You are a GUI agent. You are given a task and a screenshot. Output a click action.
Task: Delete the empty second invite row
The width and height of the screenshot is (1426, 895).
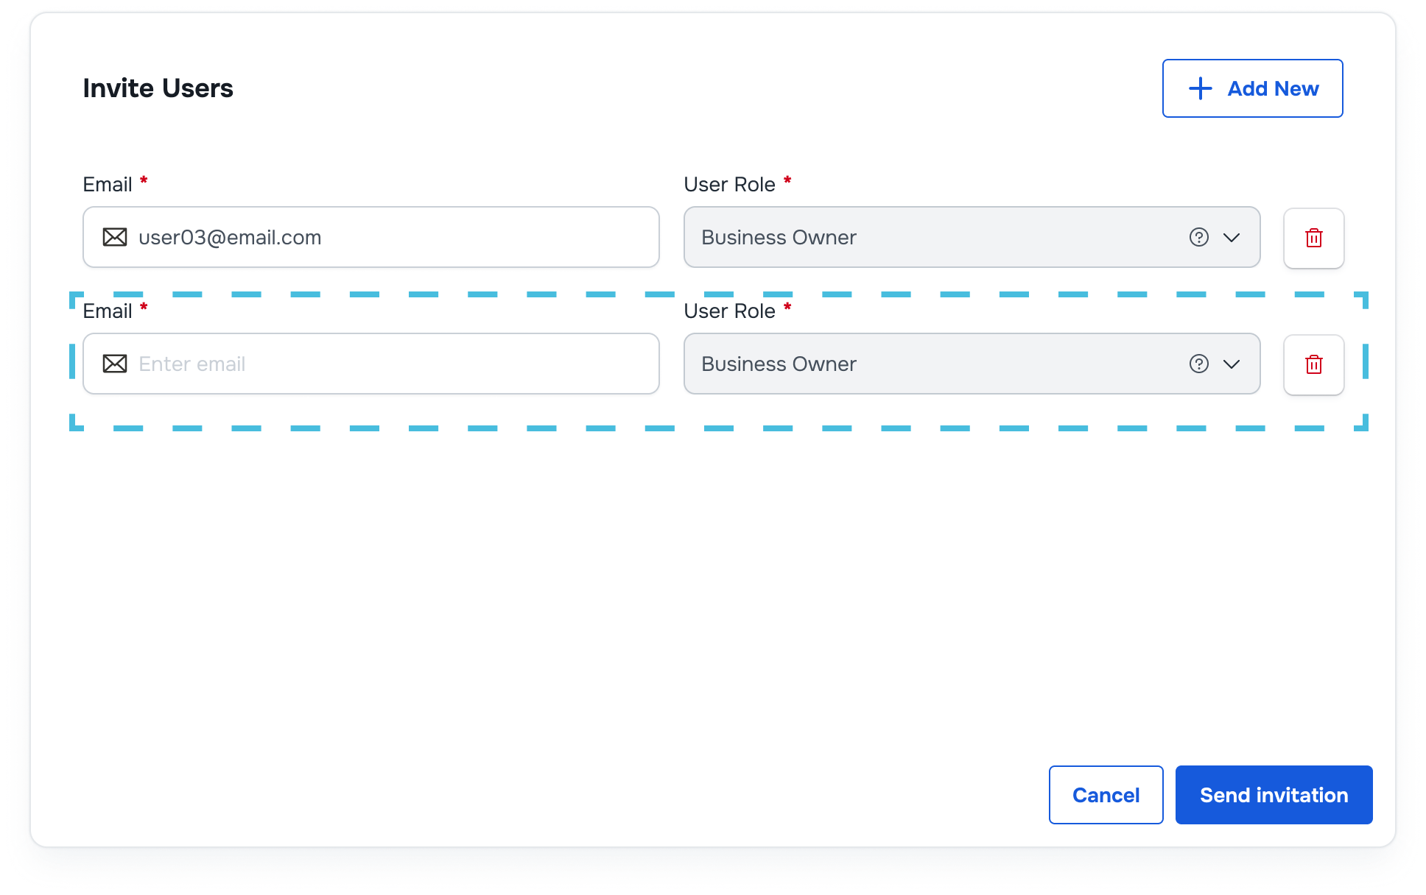[x=1313, y=364]
